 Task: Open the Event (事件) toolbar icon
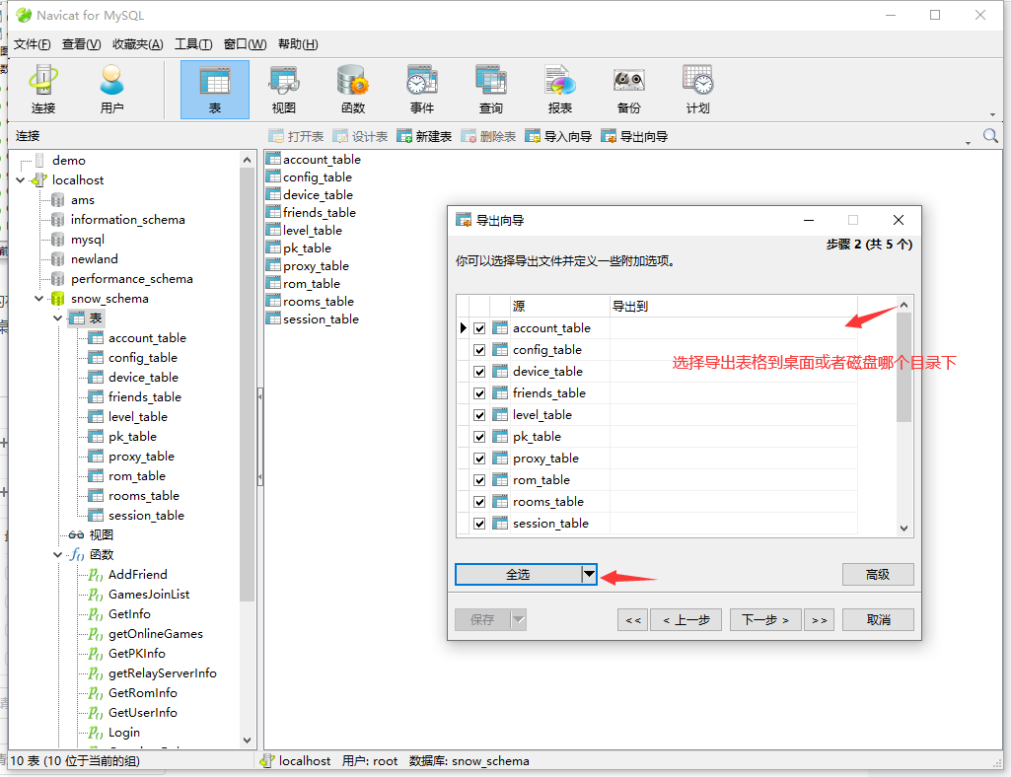tap(422, 90)
